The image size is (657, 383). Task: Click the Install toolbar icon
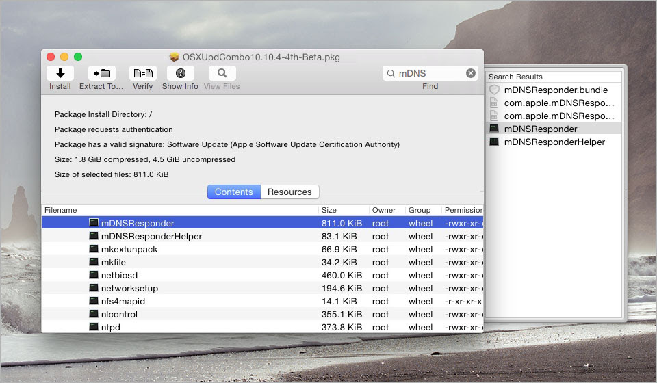pyautogui.click(x=60, y=73)
